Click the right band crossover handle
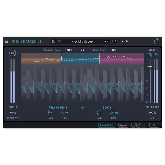Image resolution: width=165 pixels, height=165 pixels. (100, 59)
